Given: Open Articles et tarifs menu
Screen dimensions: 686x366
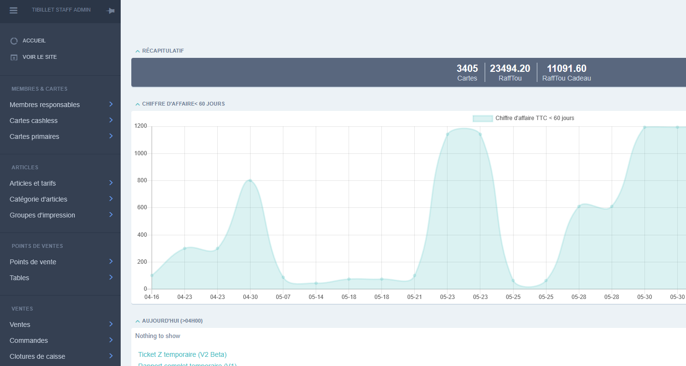Looking at the screenshot, I should tap(33, 183).
